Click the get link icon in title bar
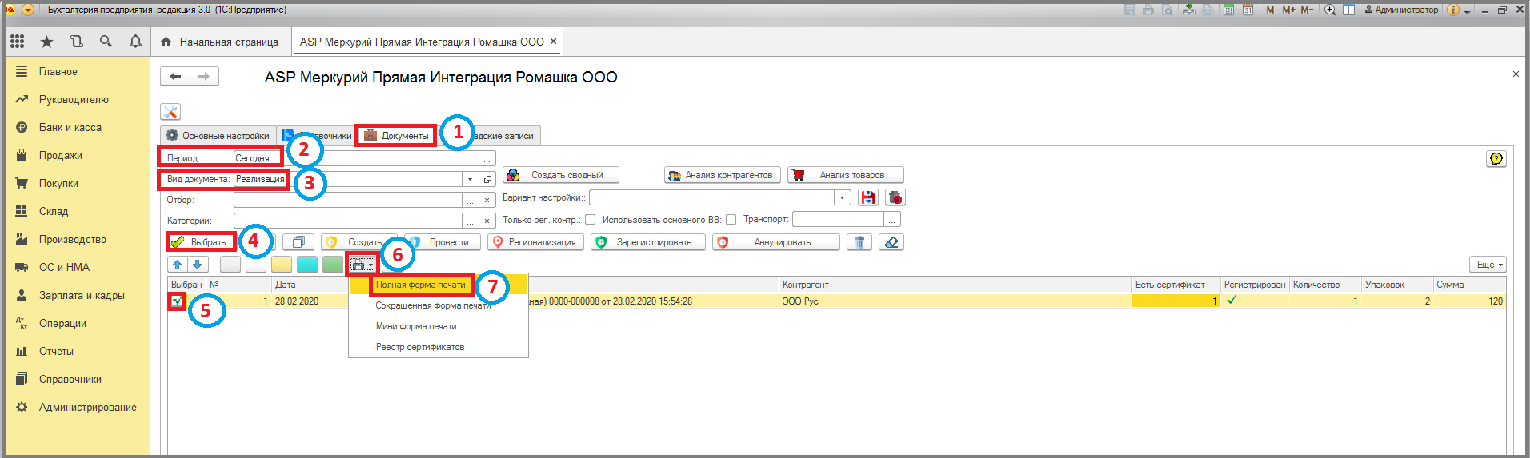Viewport: 1530px width, 458px height. click(1189, 10)
